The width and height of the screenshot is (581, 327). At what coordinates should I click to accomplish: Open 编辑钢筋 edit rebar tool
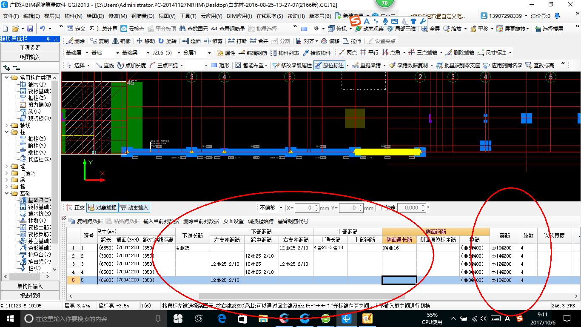pos(253,53)
